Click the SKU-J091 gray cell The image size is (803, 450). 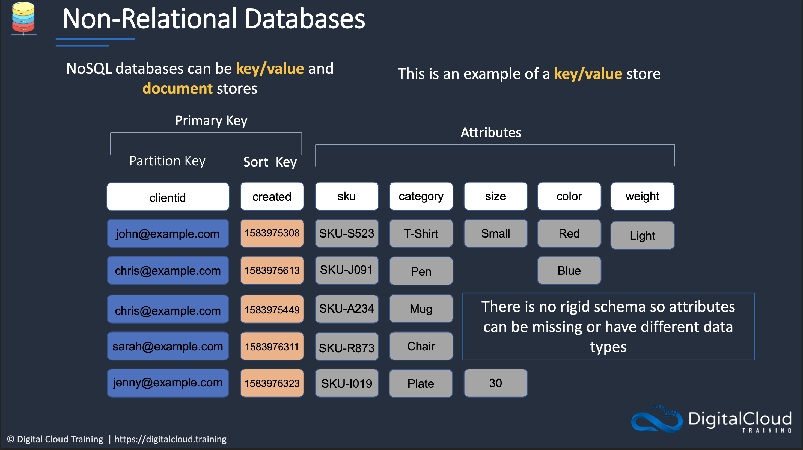347,270
